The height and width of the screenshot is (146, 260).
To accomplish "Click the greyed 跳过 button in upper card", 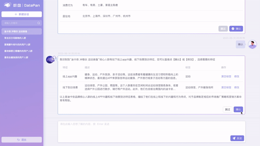I will coord(223,29).
